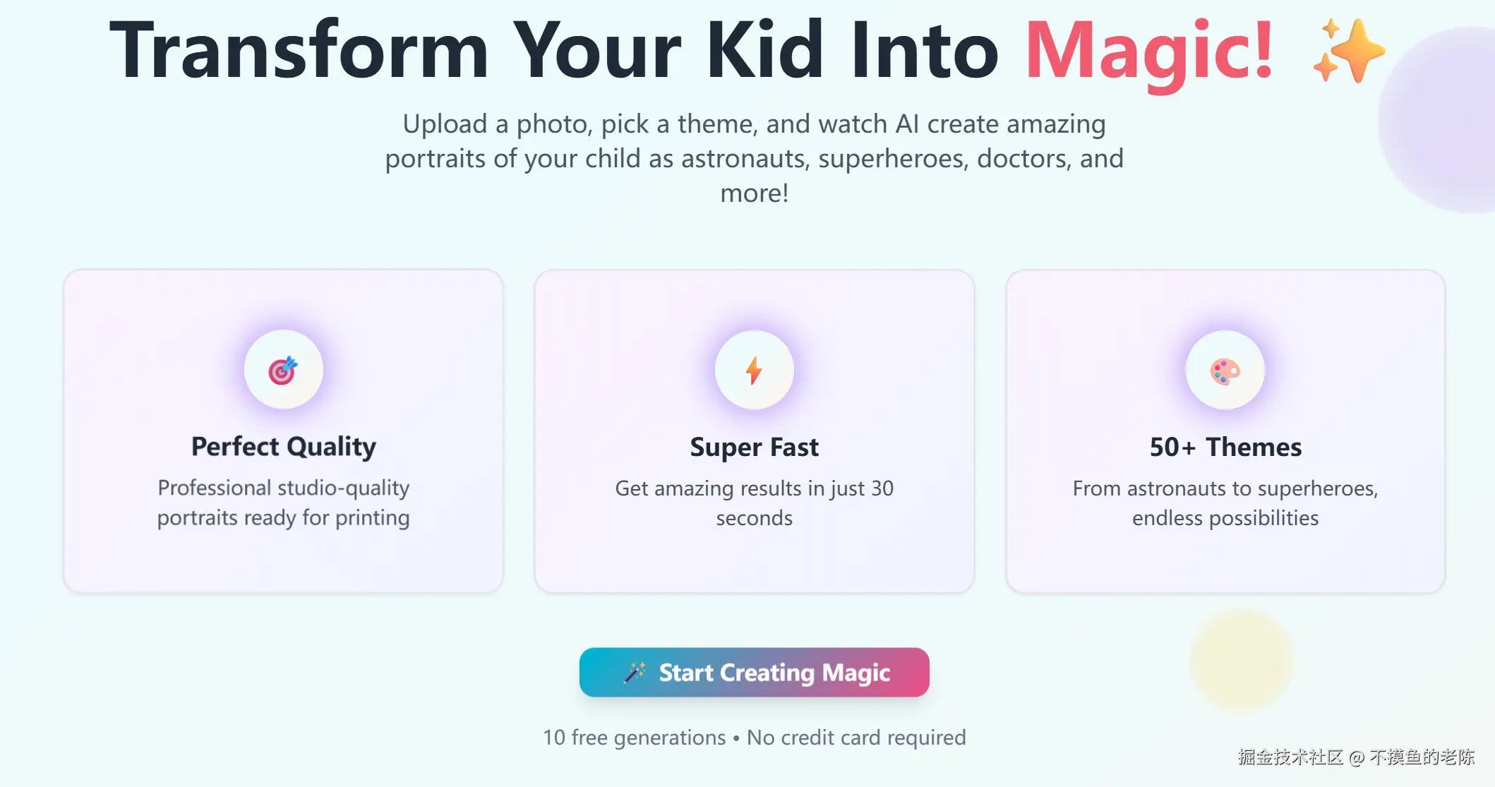The height and width of the screenshot is (787, 1495).
Task: Click the Upload a photo description paragraph
Action: 754,158
